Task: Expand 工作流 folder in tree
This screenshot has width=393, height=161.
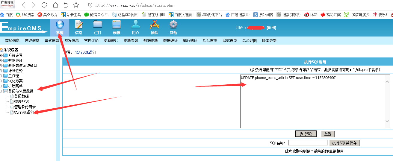Action: click(x=1, y=76)
